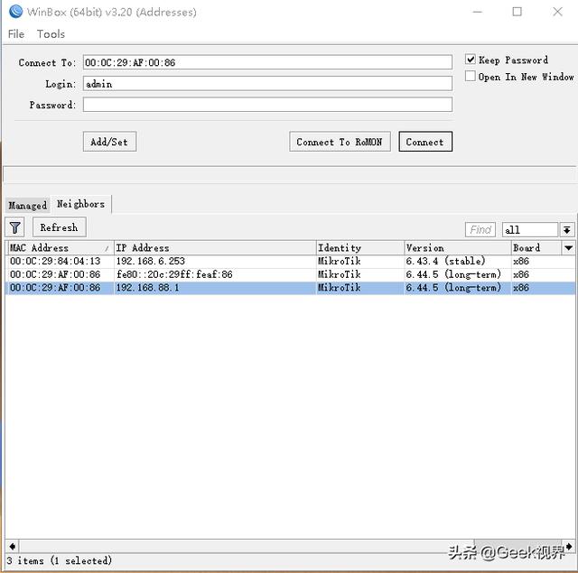Toggle the Keep Password checkbox
This screenshot has height=573, width=578.
tap(470, 59)
